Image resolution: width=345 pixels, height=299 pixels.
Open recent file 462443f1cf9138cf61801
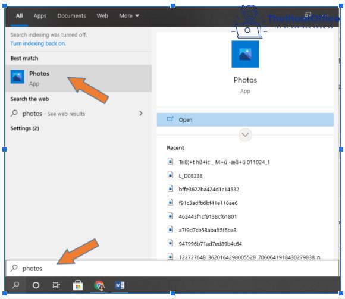tap(208, 216)
